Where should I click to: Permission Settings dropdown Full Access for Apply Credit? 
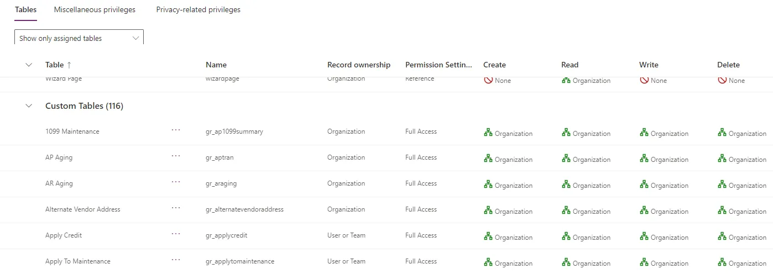(421, 235)
